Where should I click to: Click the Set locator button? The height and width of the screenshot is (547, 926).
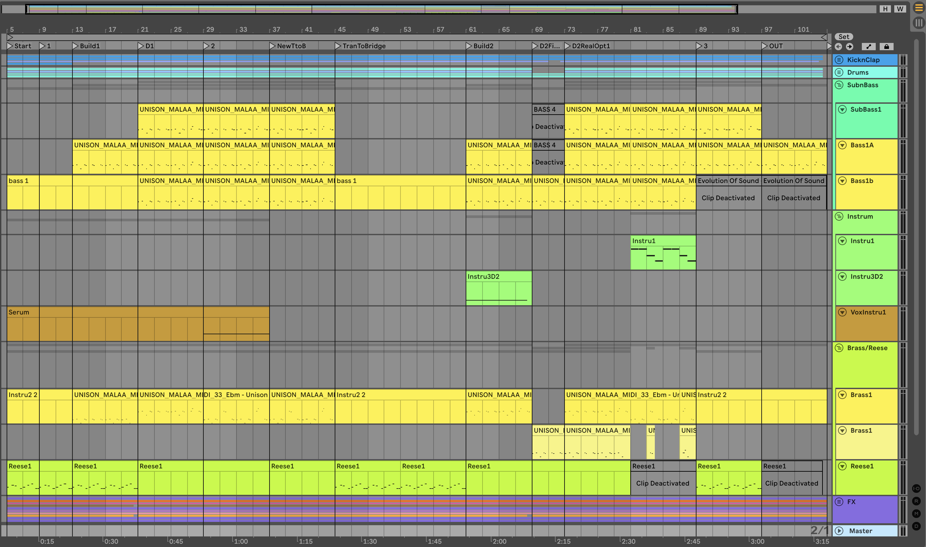coord(843,36)
